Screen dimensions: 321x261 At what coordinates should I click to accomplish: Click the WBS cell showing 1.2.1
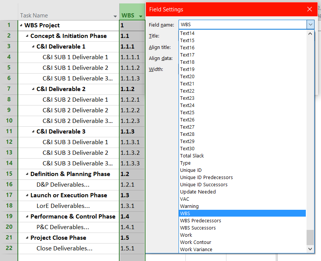132,185
